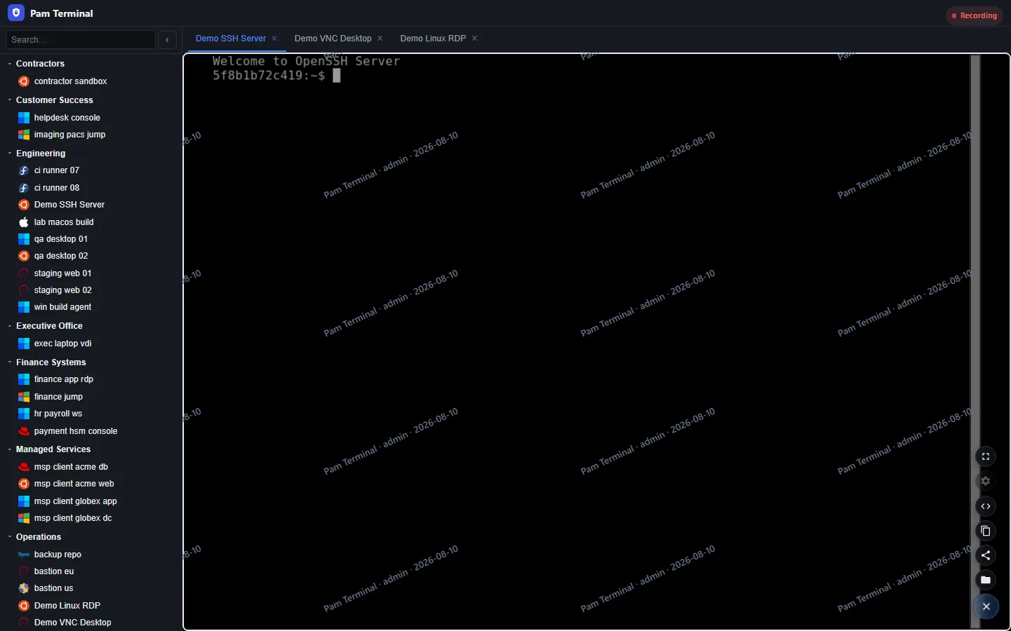Collapse the Managed Services group
The width and height of the screenshot is (1011, 631).
tap(9, 449)
